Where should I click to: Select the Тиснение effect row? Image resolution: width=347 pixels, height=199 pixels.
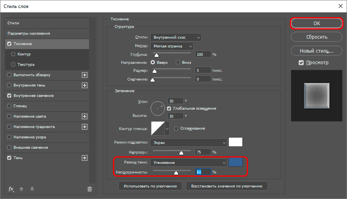tap(47, 44)
